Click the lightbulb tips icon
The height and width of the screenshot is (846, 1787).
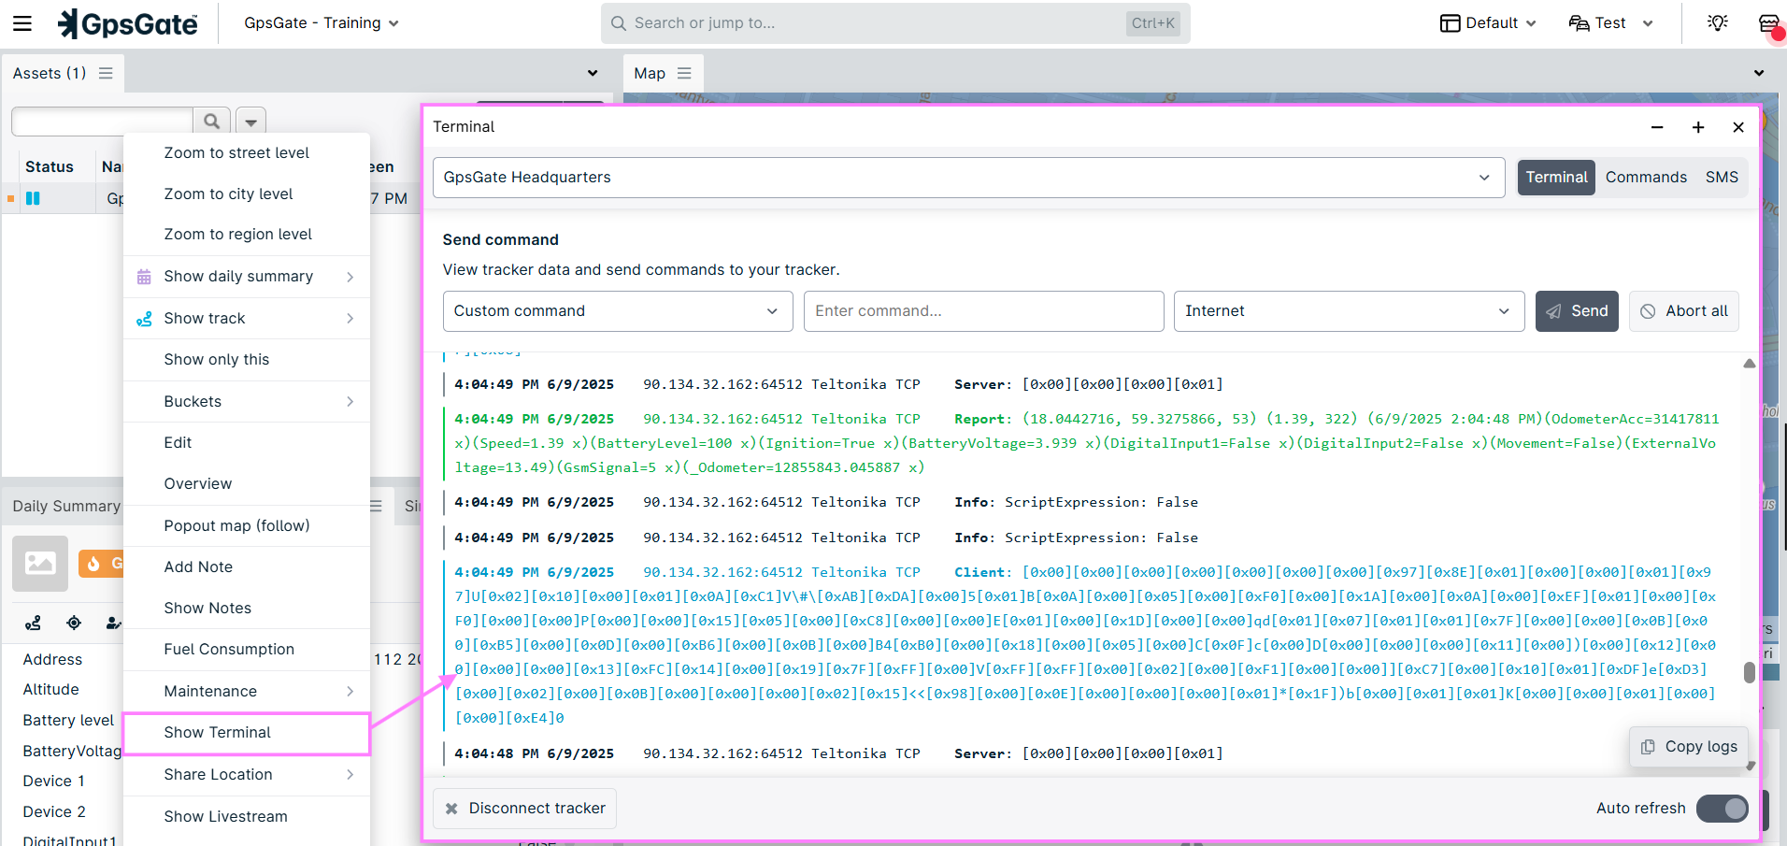tap(1718, 22)
